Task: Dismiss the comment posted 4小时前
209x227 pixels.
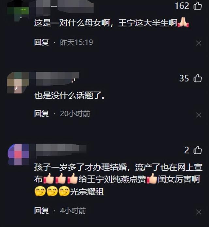Action: click(x=199, y=212)
